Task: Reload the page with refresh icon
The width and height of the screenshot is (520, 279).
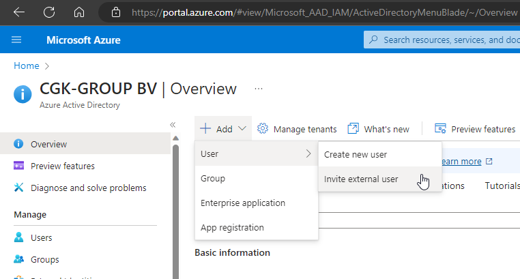Action: 49,12
